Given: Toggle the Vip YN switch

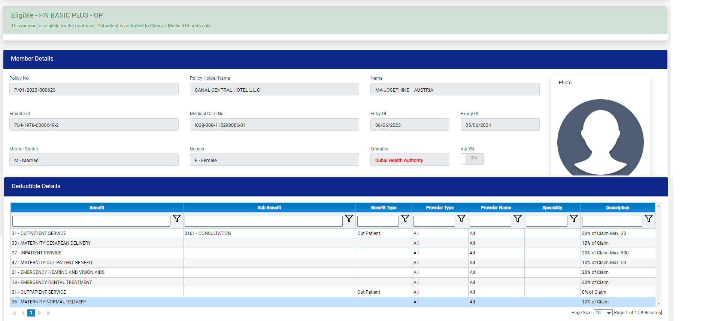Looking at the screenshot, I should [x=472, y=159].
